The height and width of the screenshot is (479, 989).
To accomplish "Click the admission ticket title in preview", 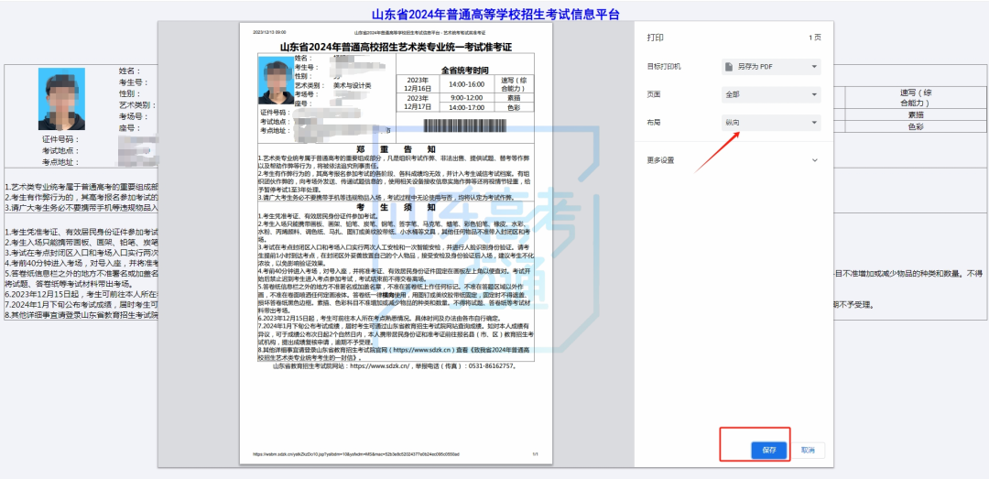I will click(x=396, y=47).
